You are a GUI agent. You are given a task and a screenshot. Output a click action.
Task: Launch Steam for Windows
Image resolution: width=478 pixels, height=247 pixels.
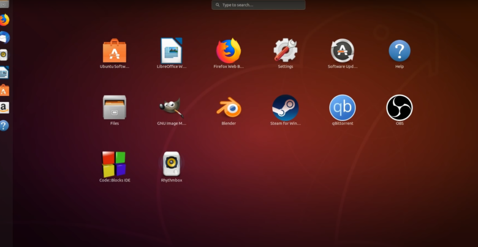click(x=286, y=108)
